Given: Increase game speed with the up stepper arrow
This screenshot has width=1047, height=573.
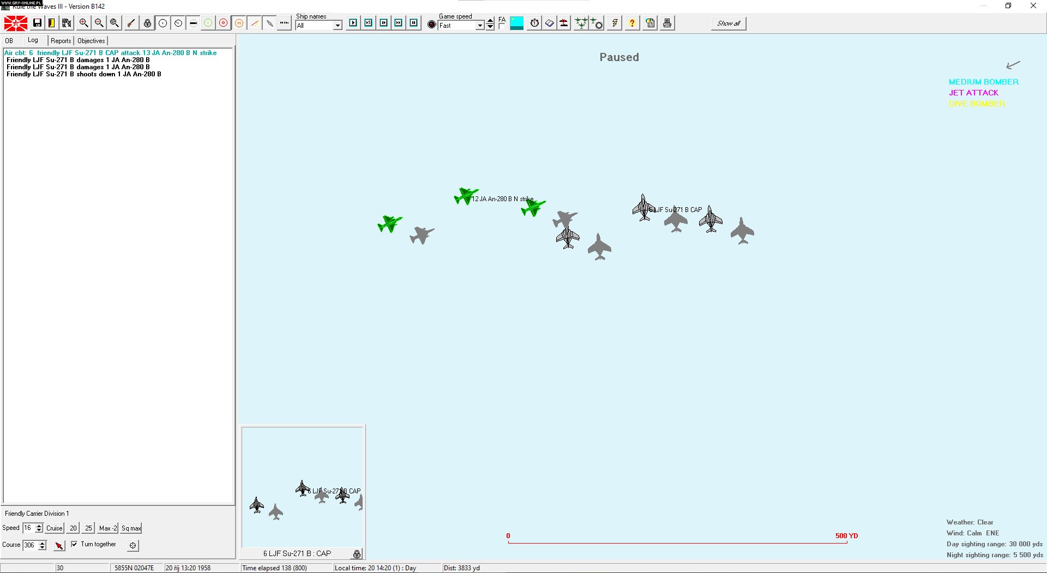Looking at the screenshot, I should click(x=489, y=20).
